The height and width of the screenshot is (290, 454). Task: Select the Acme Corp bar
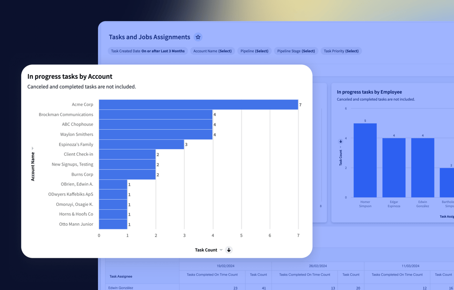point(198,104)
